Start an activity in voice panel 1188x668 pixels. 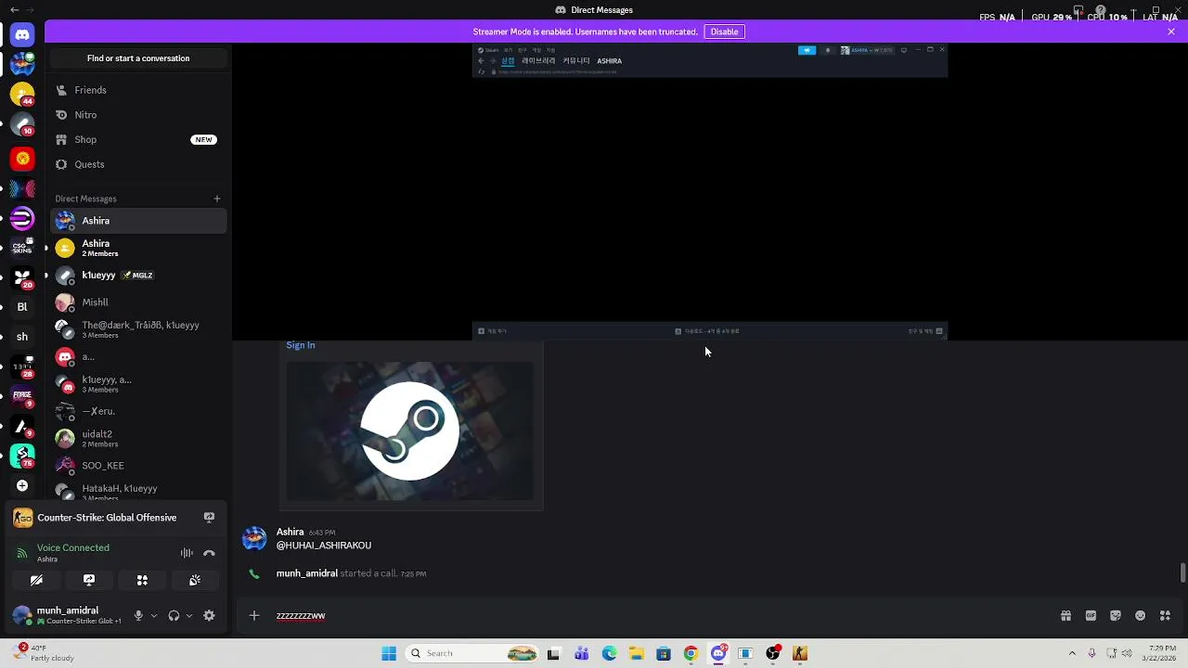142,580
